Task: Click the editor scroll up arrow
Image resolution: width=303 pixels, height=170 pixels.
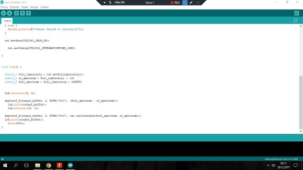Action: 301,26
